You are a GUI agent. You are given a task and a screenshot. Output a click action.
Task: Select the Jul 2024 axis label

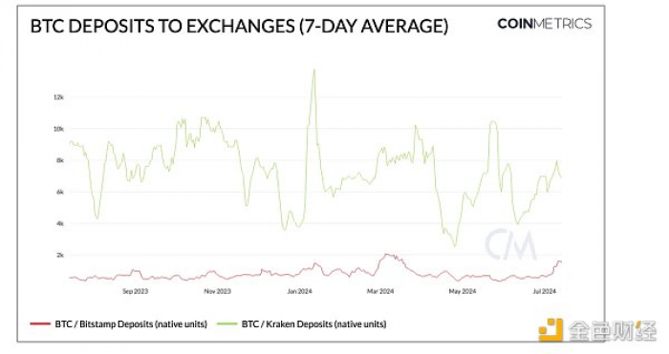(x=545, y=291)
